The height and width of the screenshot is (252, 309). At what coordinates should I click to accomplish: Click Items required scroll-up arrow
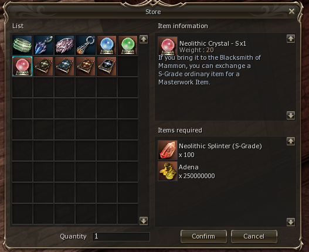[x=291, y=141]
